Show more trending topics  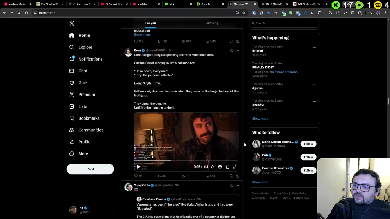coord(260,119)
